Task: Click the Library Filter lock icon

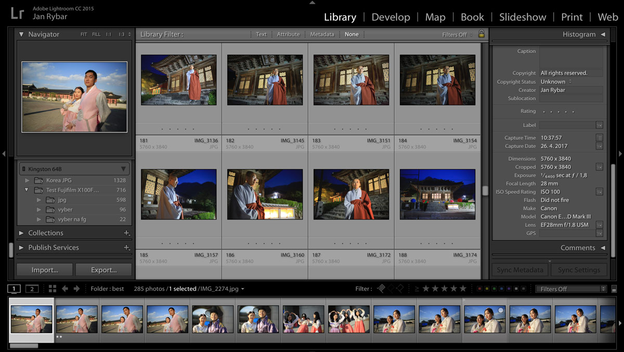Action: [x=481, y=34]
